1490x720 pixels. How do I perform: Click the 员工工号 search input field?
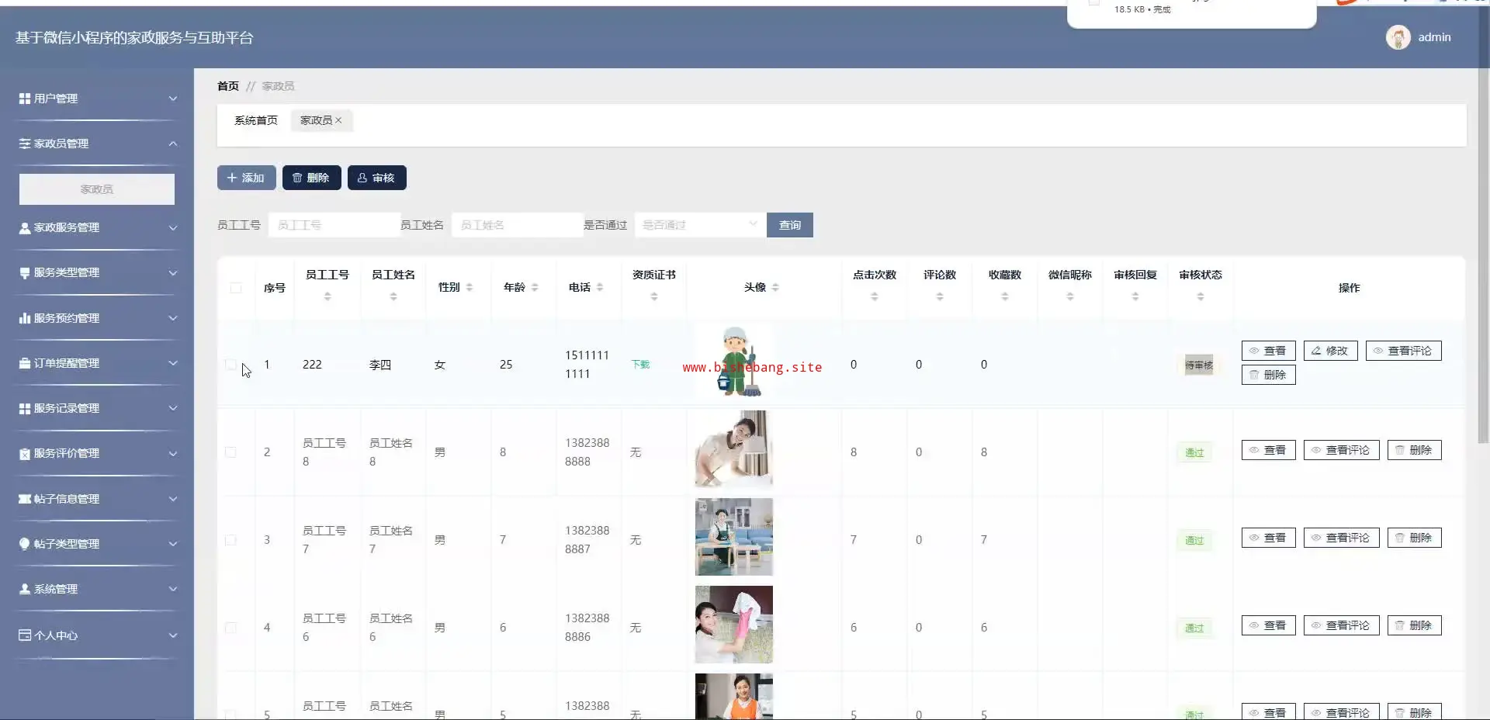[x=334, y=225]
